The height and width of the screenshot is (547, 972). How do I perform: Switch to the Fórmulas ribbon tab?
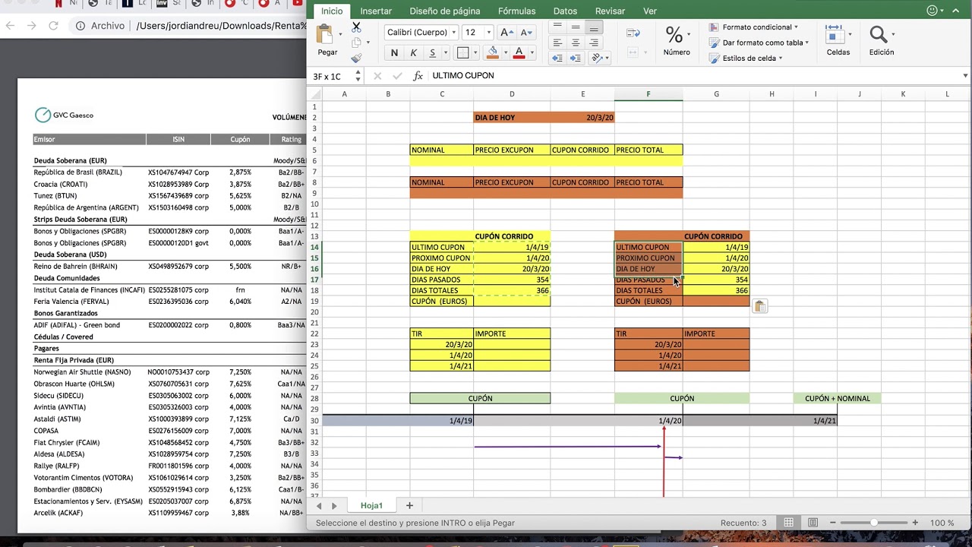click(516, 11)
